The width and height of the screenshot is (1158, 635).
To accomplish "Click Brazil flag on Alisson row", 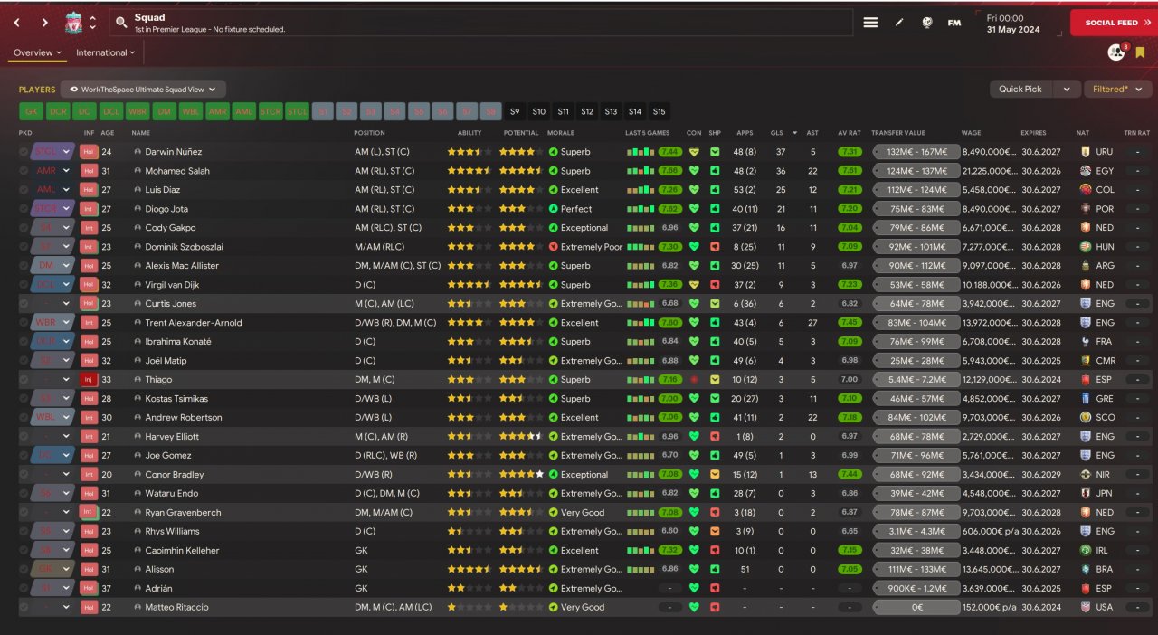I will (1086, 570).
